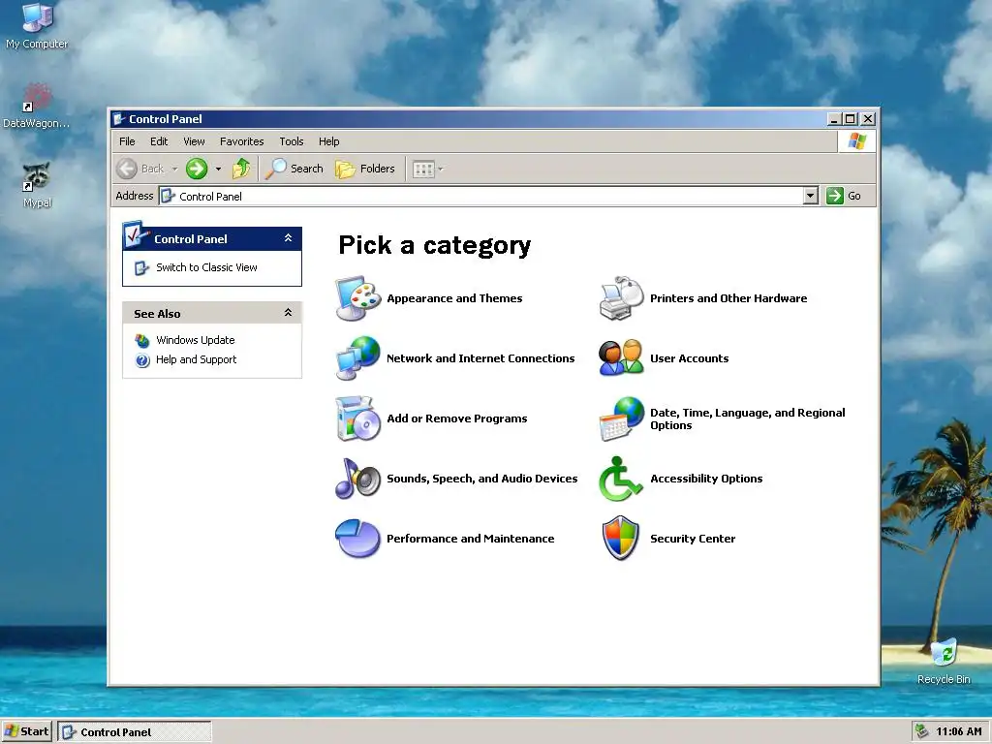Image resolution: width=992 pixels, height=744 pixels.
Task: Open the Sounds, Speech, and Audio icon
Action: coord(357,479)
